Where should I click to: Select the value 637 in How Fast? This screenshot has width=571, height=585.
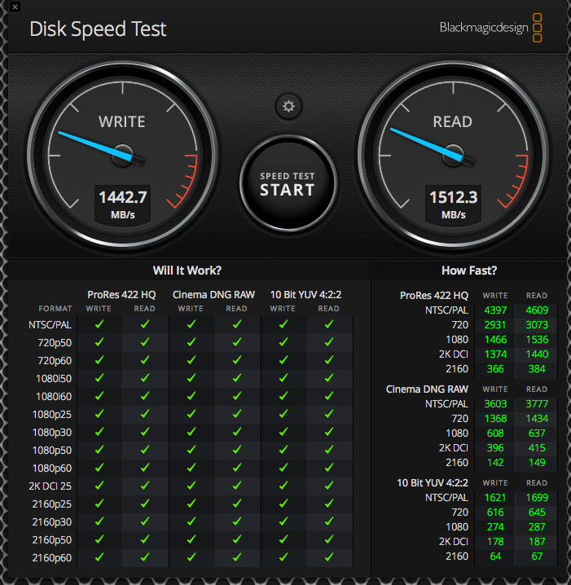pos(537,433)
